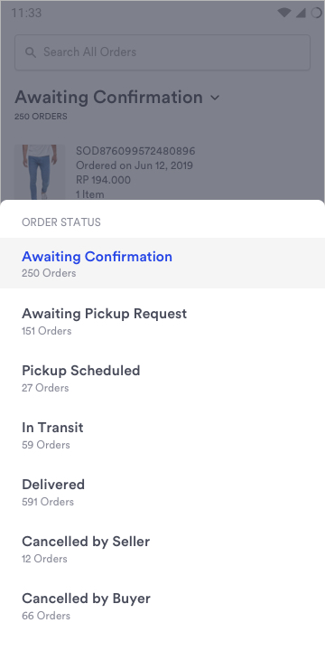Select Cancelled by Buyer status

click(x=162, y=606)
